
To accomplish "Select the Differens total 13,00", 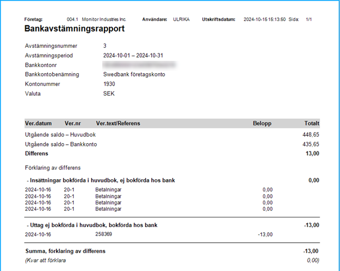I will pyautogui.click(x=312, y=153).
